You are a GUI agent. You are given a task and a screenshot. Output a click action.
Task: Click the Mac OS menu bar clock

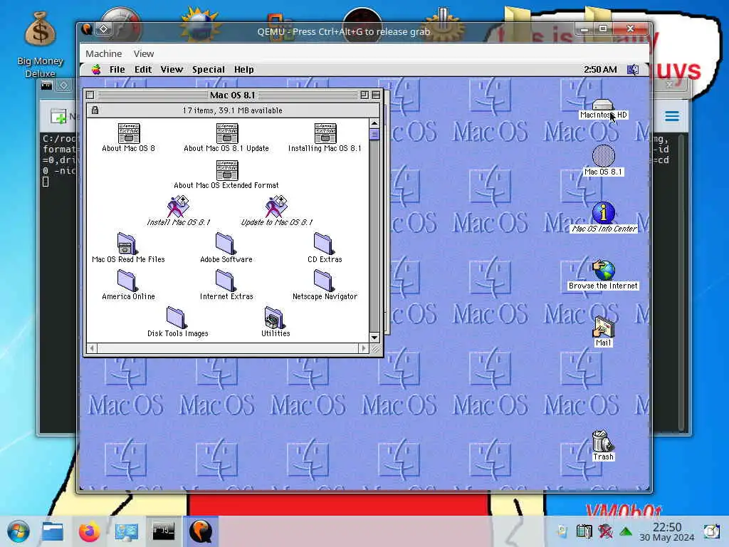600,70
